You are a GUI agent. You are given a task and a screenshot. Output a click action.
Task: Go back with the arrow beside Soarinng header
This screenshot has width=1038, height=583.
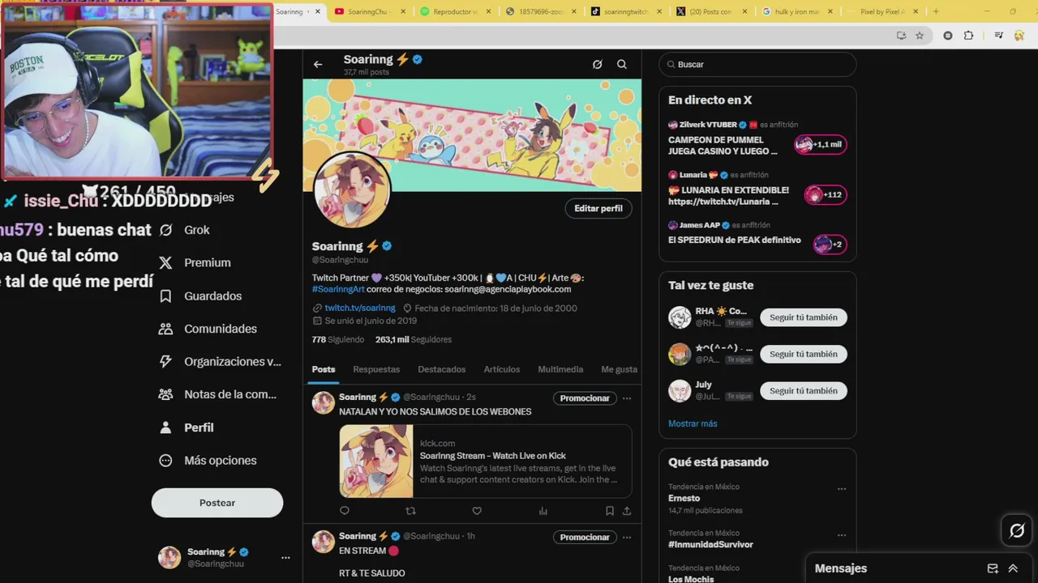click(x=318, y=64)
